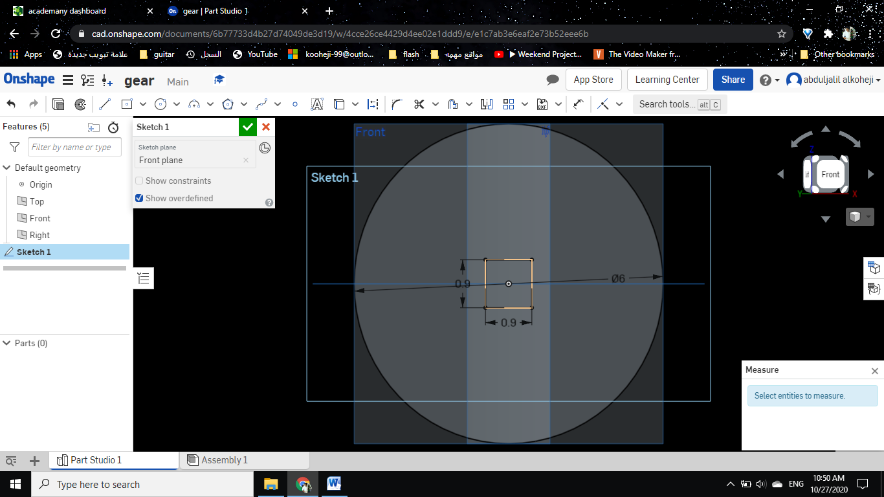Collapse the Default geometry tree
884x497 pixels.
click(x=7, y=168)
